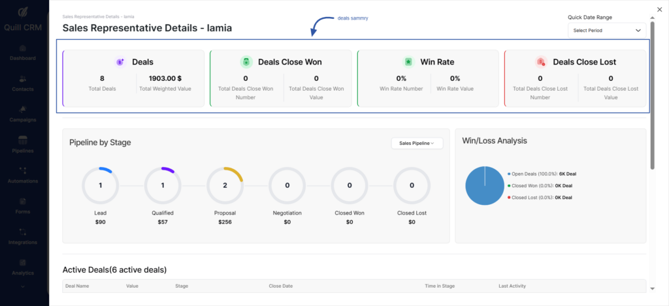669x306 pixels.
Task: Click the blue Open Deals pie chart
Action: point(485,185)
